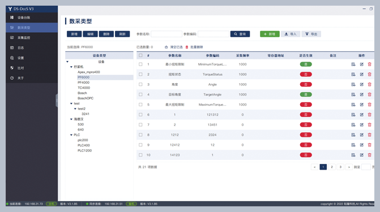Screen dimensions: 380x212
Task: Click the 批量删除 red trash icon
Action: [187, 47]
